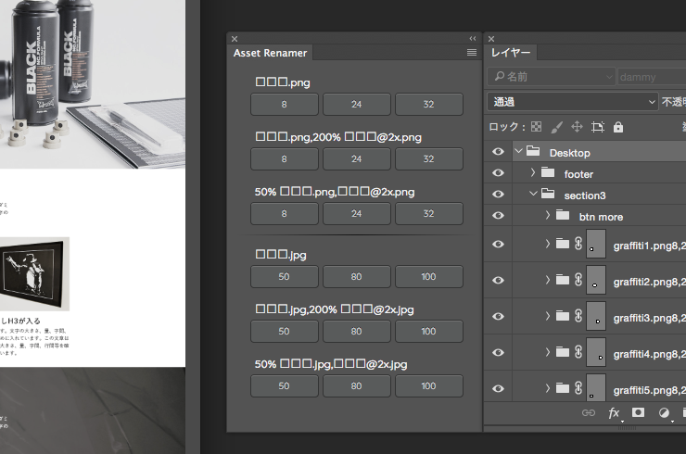Expand the footer layer group
686x454 pixels.
[532, 173]
